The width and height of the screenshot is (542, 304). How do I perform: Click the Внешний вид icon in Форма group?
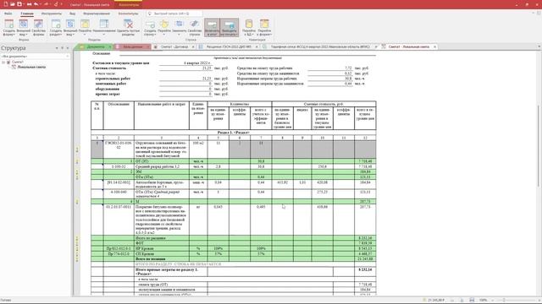click(23, 28)
